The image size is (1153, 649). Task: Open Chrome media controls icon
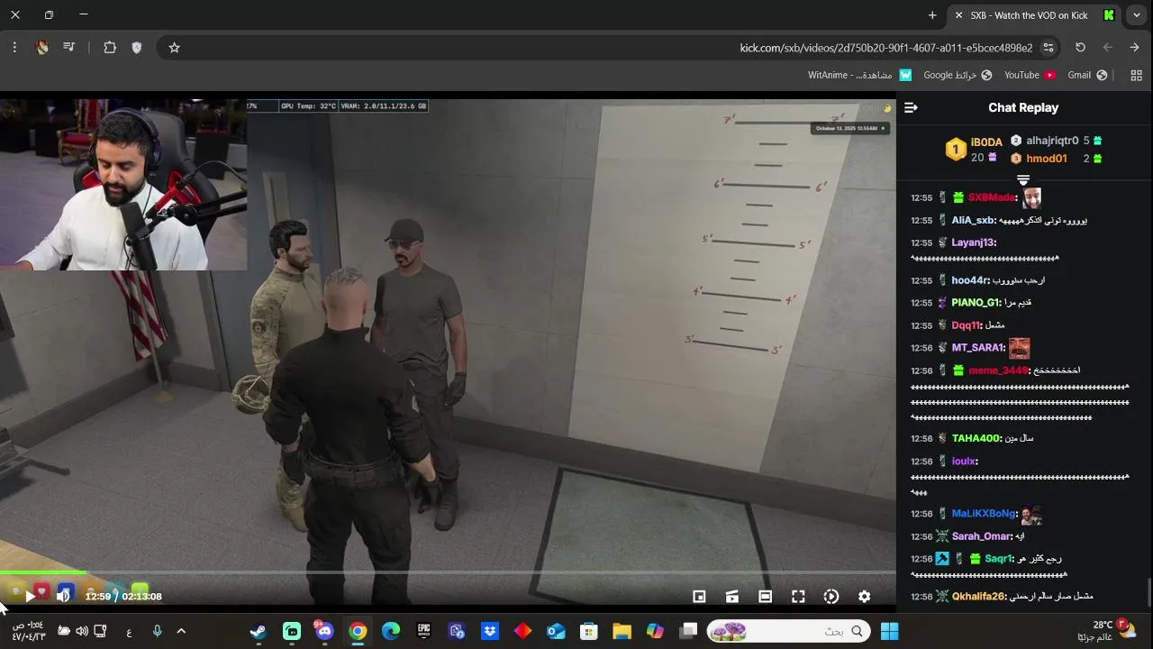click(69, 48)
